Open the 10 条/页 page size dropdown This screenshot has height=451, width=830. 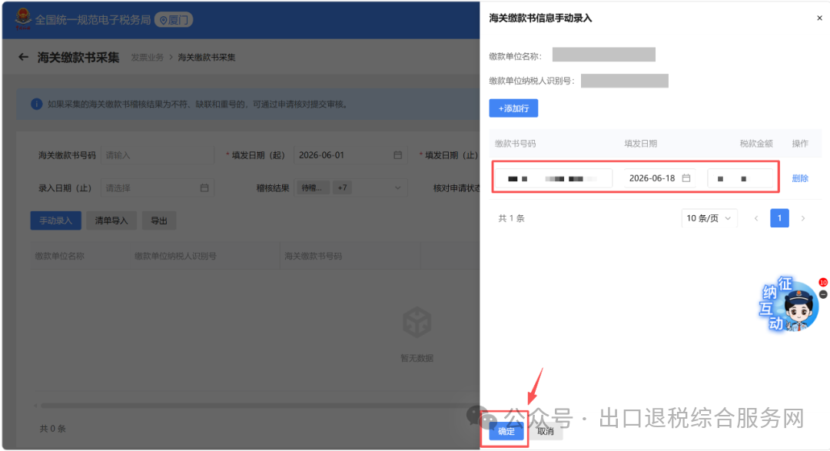click(x=709, y=218)
